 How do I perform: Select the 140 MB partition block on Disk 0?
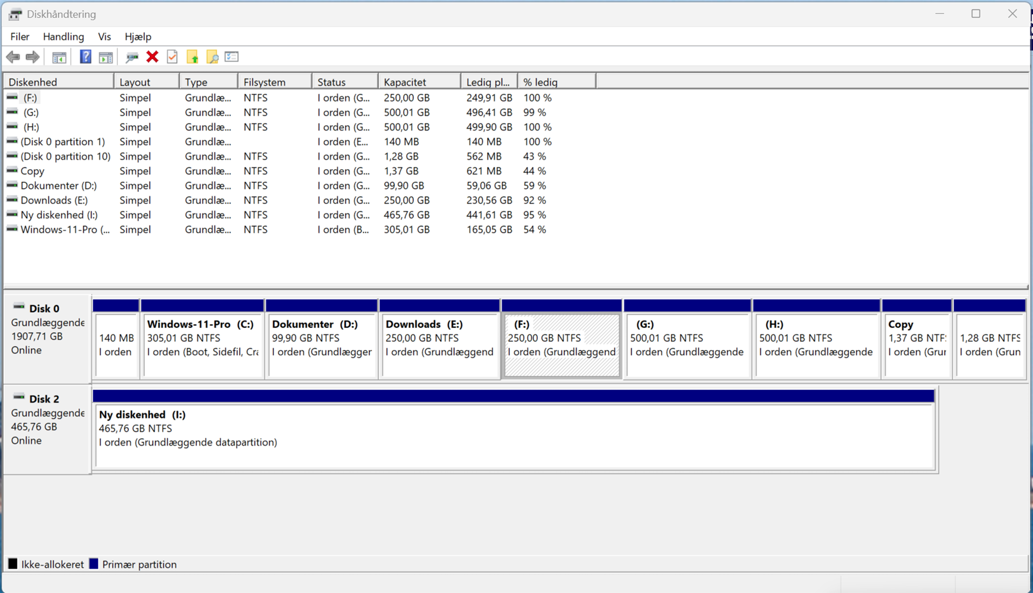[x=116, y=339]
